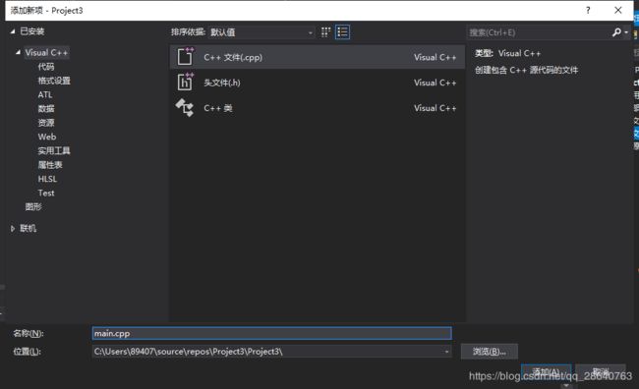Click the search magnifier icon

click(x=616, y=32)
